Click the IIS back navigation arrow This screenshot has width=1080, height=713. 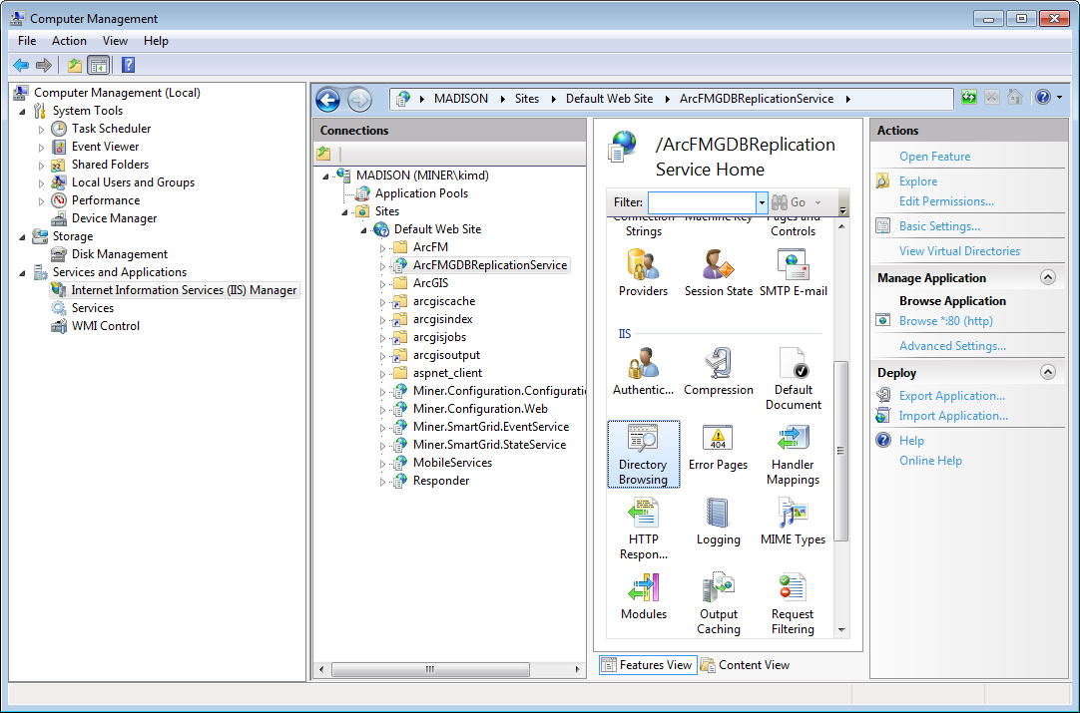point(328,100)
